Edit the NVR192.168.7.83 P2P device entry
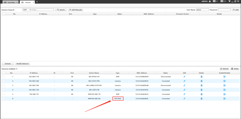 184,99
